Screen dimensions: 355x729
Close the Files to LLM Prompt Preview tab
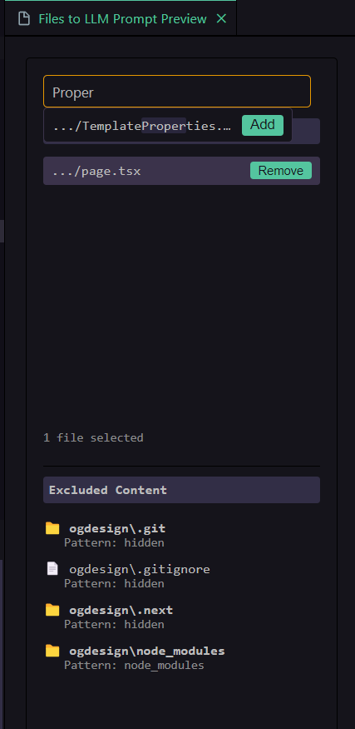[x=222, y=18]
